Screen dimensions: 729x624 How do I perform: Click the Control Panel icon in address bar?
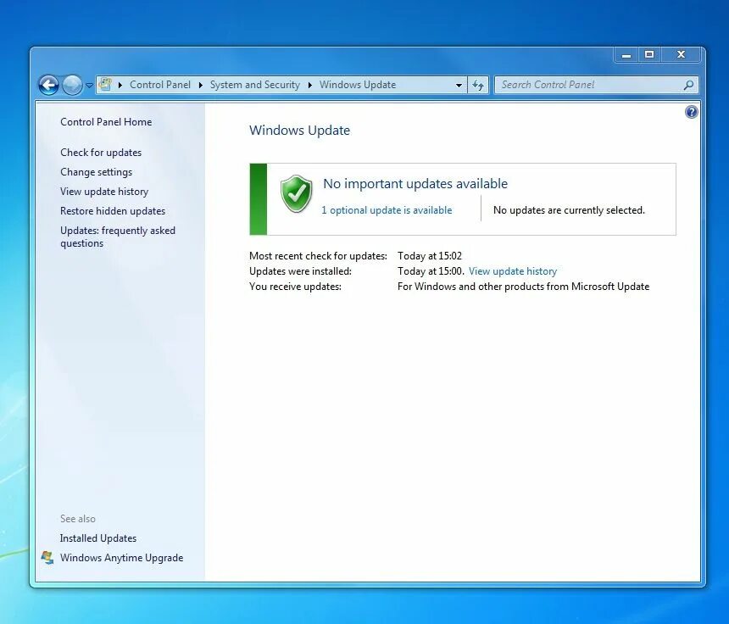[x=105, y=85]
